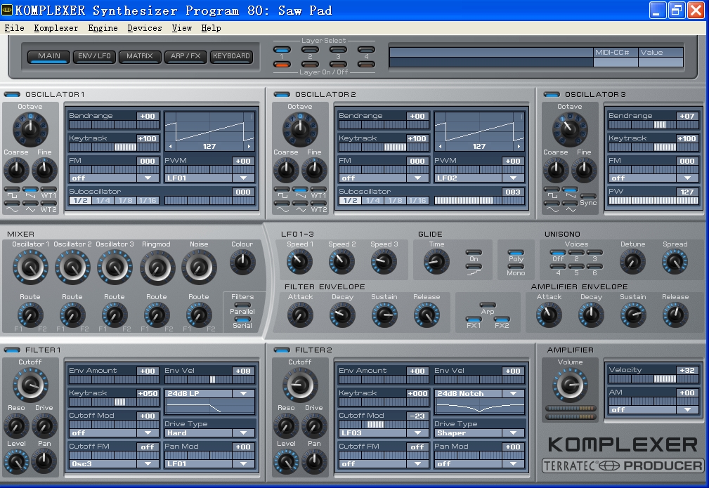Screen dimensions: 709x488
Task: Choose WT1 wavetable in Oscillator 2
Action: tap(319, 190)
